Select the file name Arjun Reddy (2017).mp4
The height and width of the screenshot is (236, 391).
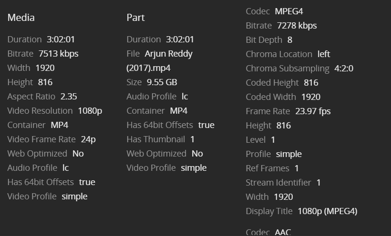160,61
